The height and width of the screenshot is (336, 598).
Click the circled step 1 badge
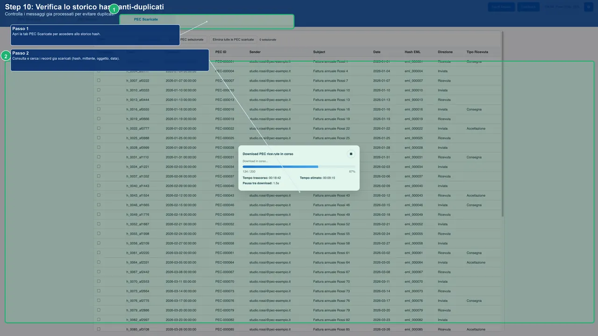(x=114, y=9)
